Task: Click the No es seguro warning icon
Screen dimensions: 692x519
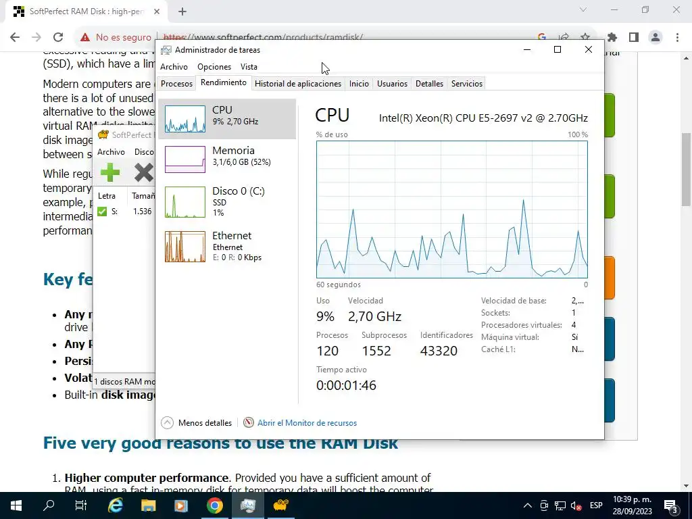Action: tap(85, 38)
